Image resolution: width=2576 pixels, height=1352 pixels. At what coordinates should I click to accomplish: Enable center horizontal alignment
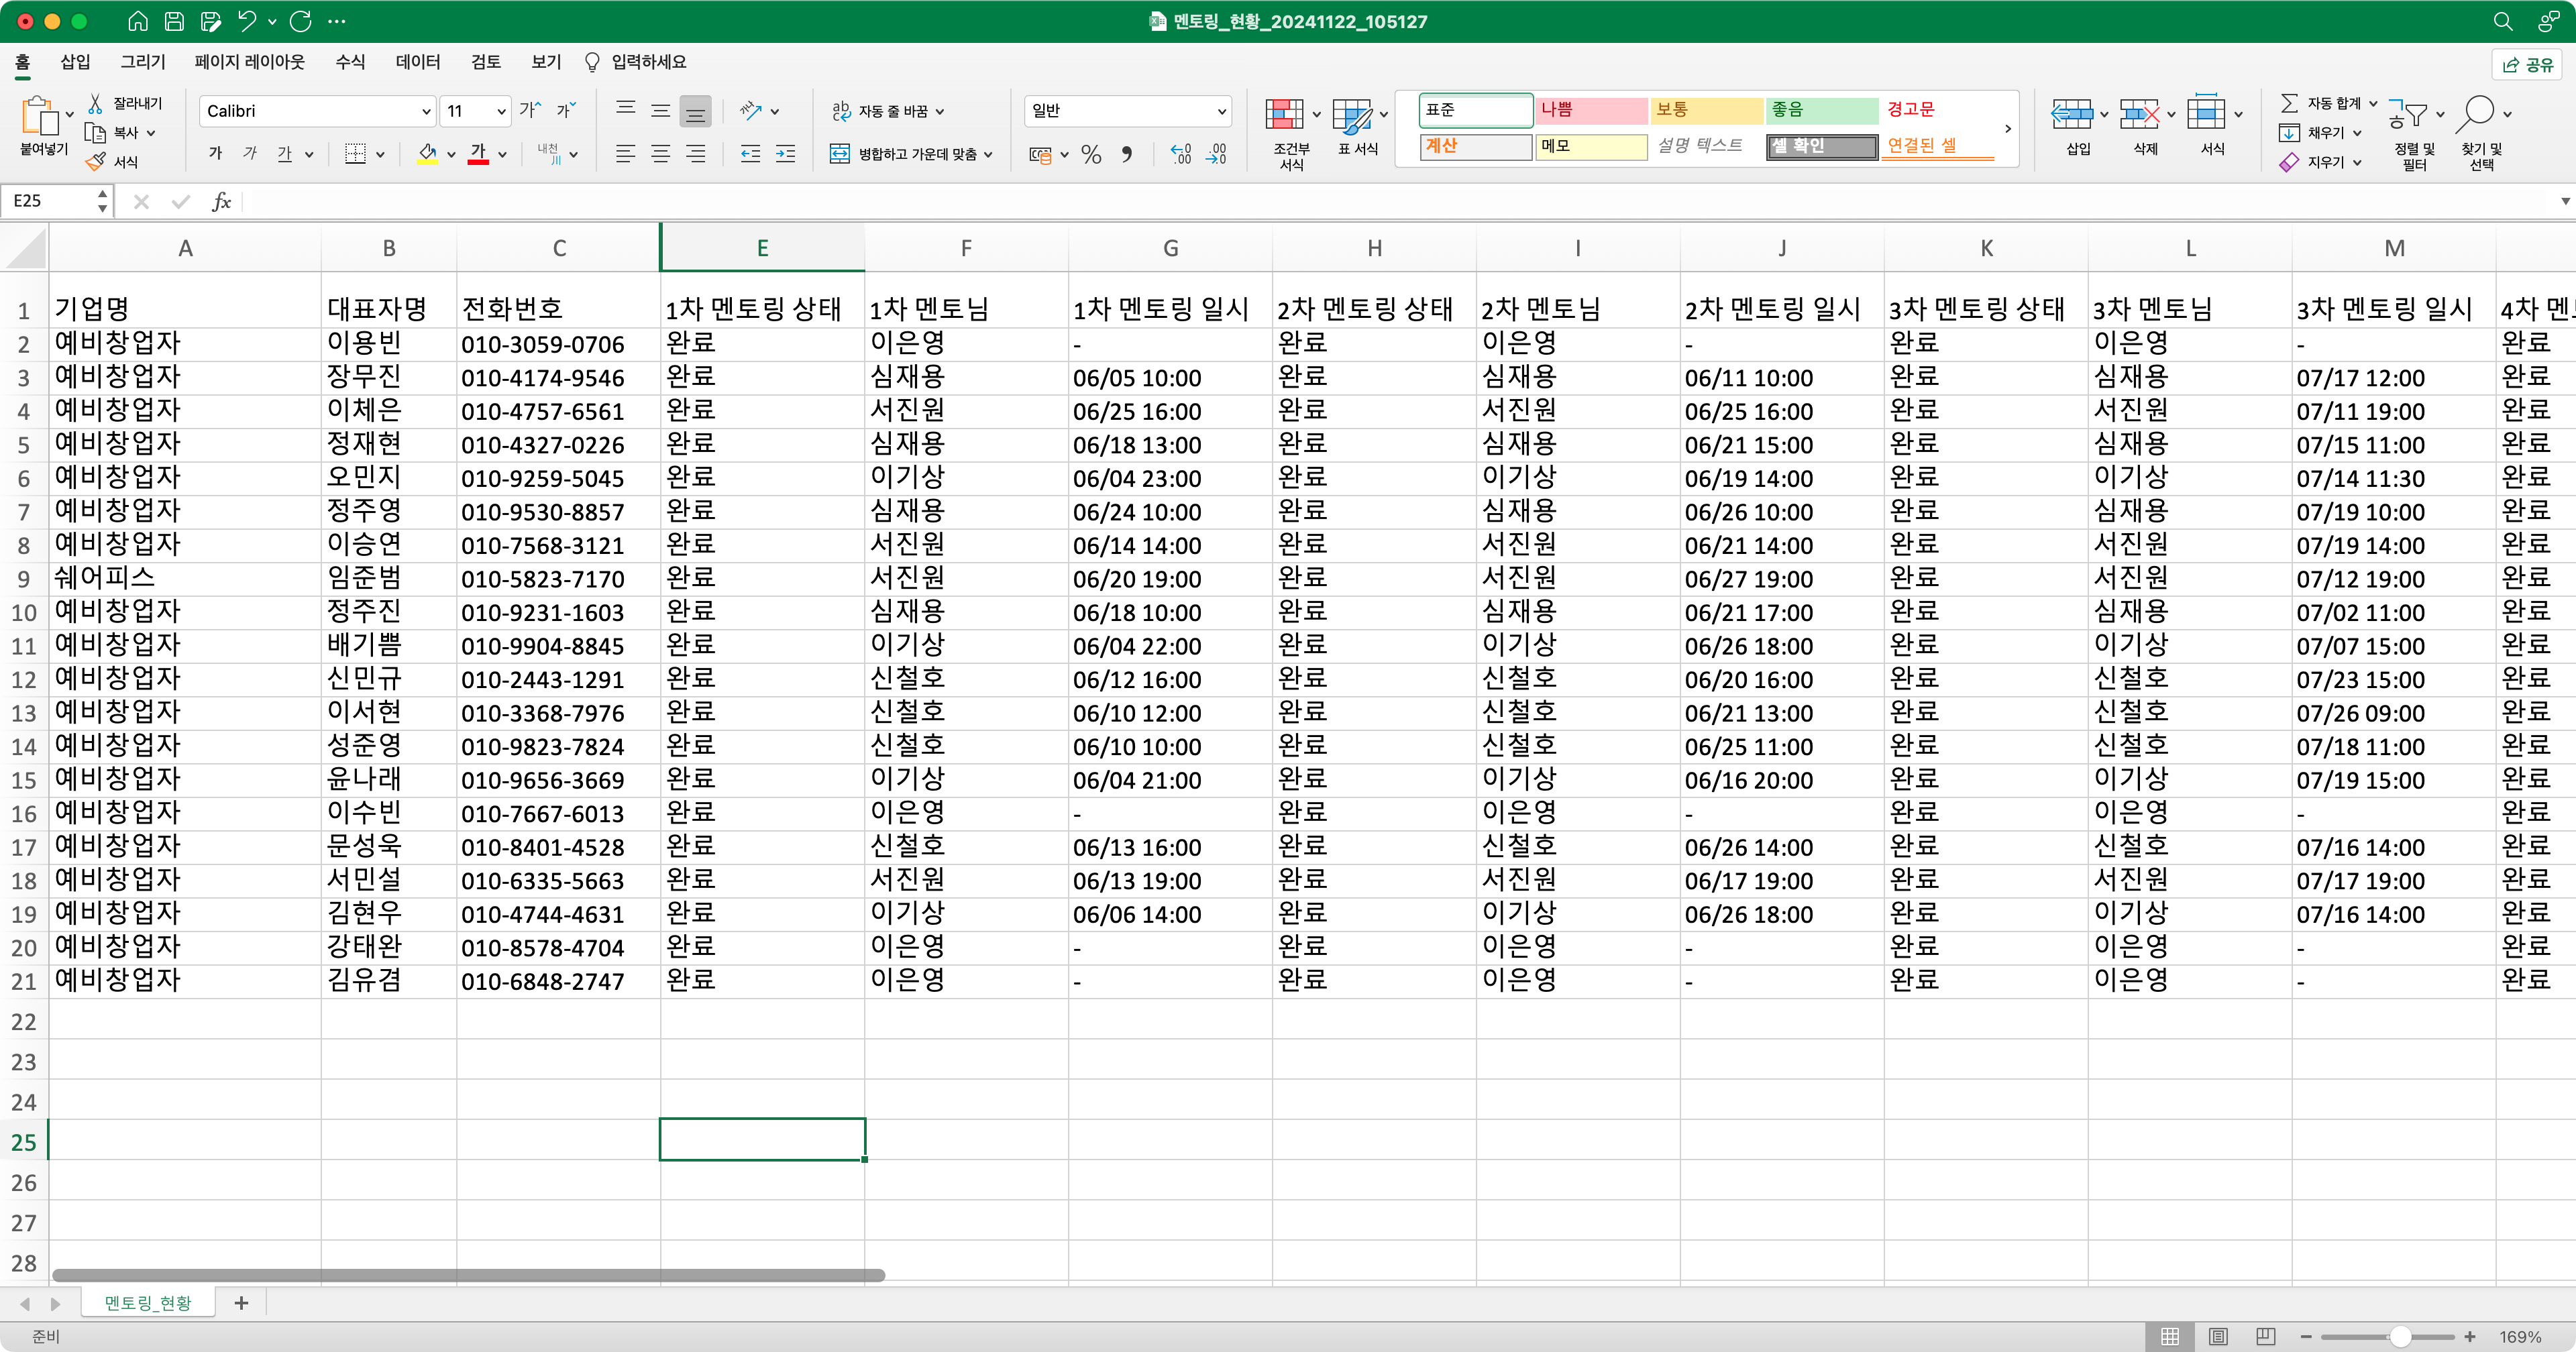660,154
